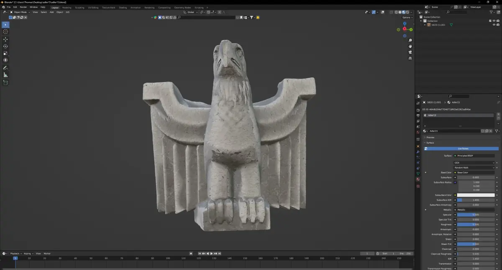Open the Object properties tab
This screenshot has width=502, height=270.
click(418, 146)
